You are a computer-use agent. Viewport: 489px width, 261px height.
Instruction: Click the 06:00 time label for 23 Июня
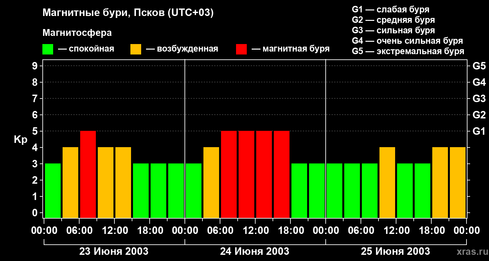[79, 231]
